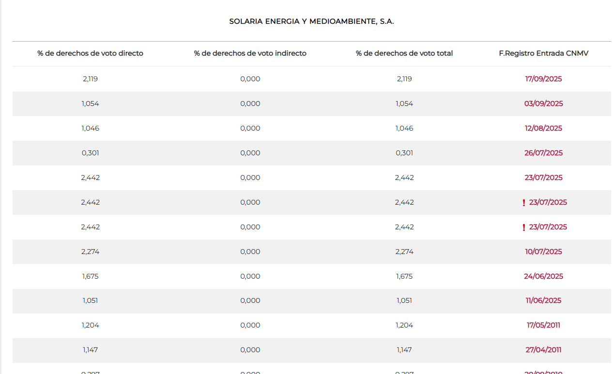Image resolution: width=613 pixels, height=374 pixels.
Task: Click the '% de derechos de voto indirecto' header
Action: point(250,53)
